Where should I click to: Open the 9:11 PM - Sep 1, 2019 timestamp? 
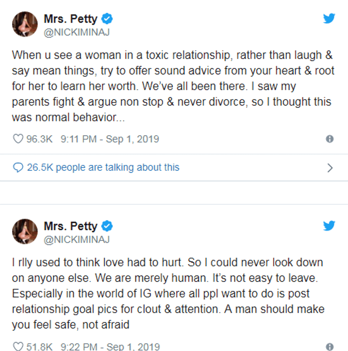coord(110,139)
